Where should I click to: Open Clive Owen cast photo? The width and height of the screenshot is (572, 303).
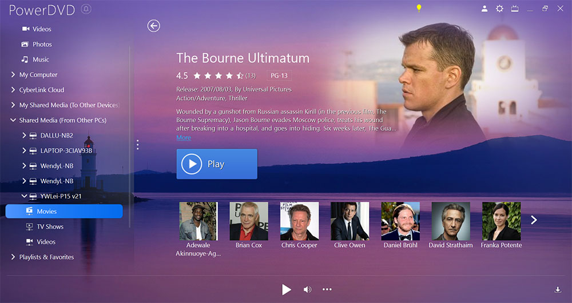point(350,221)
